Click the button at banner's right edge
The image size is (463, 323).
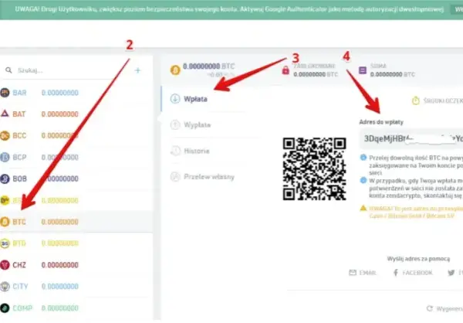[x=457, y=9]
